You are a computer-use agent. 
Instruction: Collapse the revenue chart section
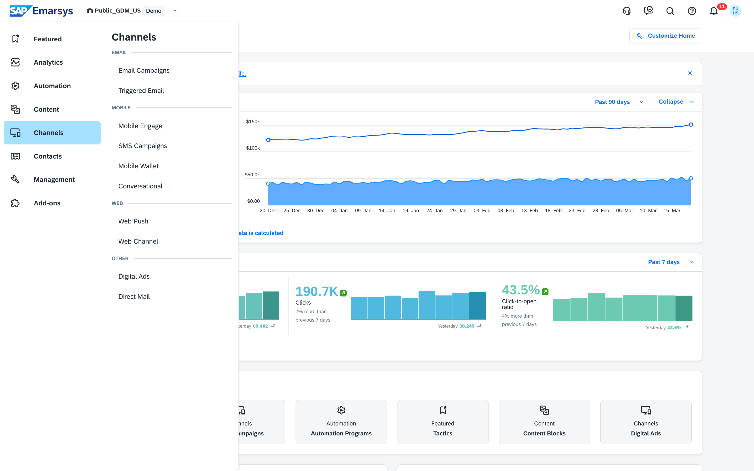pyautogui.click(x=676, y=102)
